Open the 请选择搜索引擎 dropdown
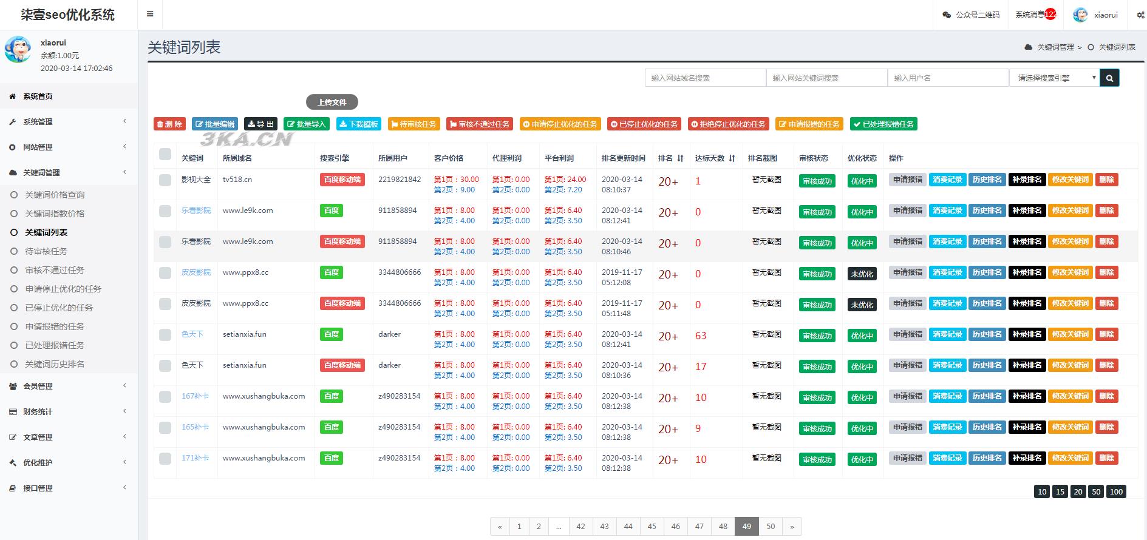1147x540 pixels. (1054, 78)
